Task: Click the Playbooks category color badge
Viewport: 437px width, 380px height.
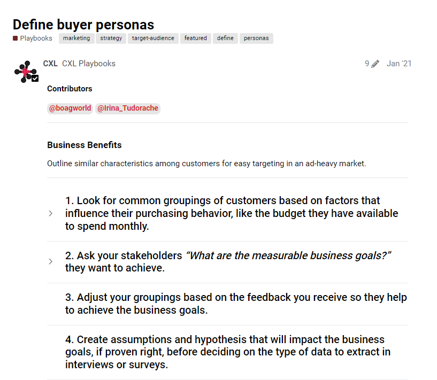Action: click(x=16, y=38)
